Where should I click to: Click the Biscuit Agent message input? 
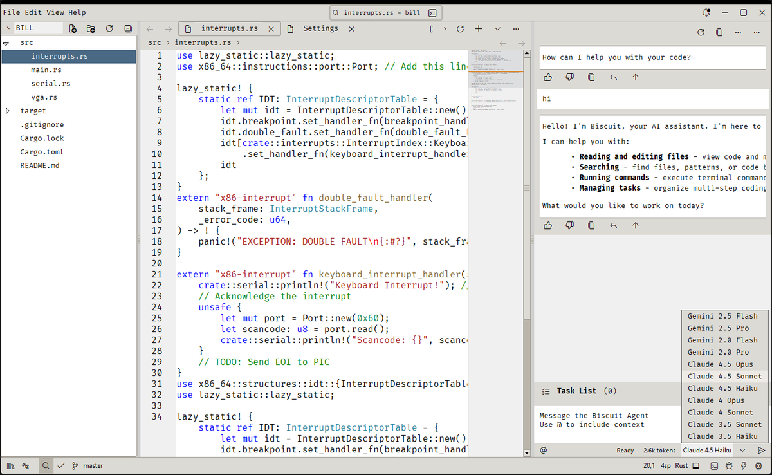coord(607,425)
